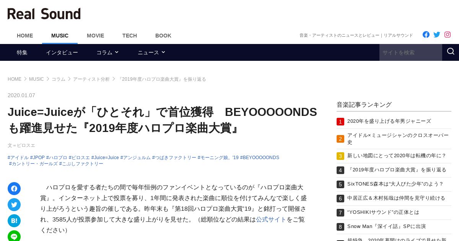Expand the コラム dropdown menu
The image size is (459, 241).
click(x=107, y=52)
